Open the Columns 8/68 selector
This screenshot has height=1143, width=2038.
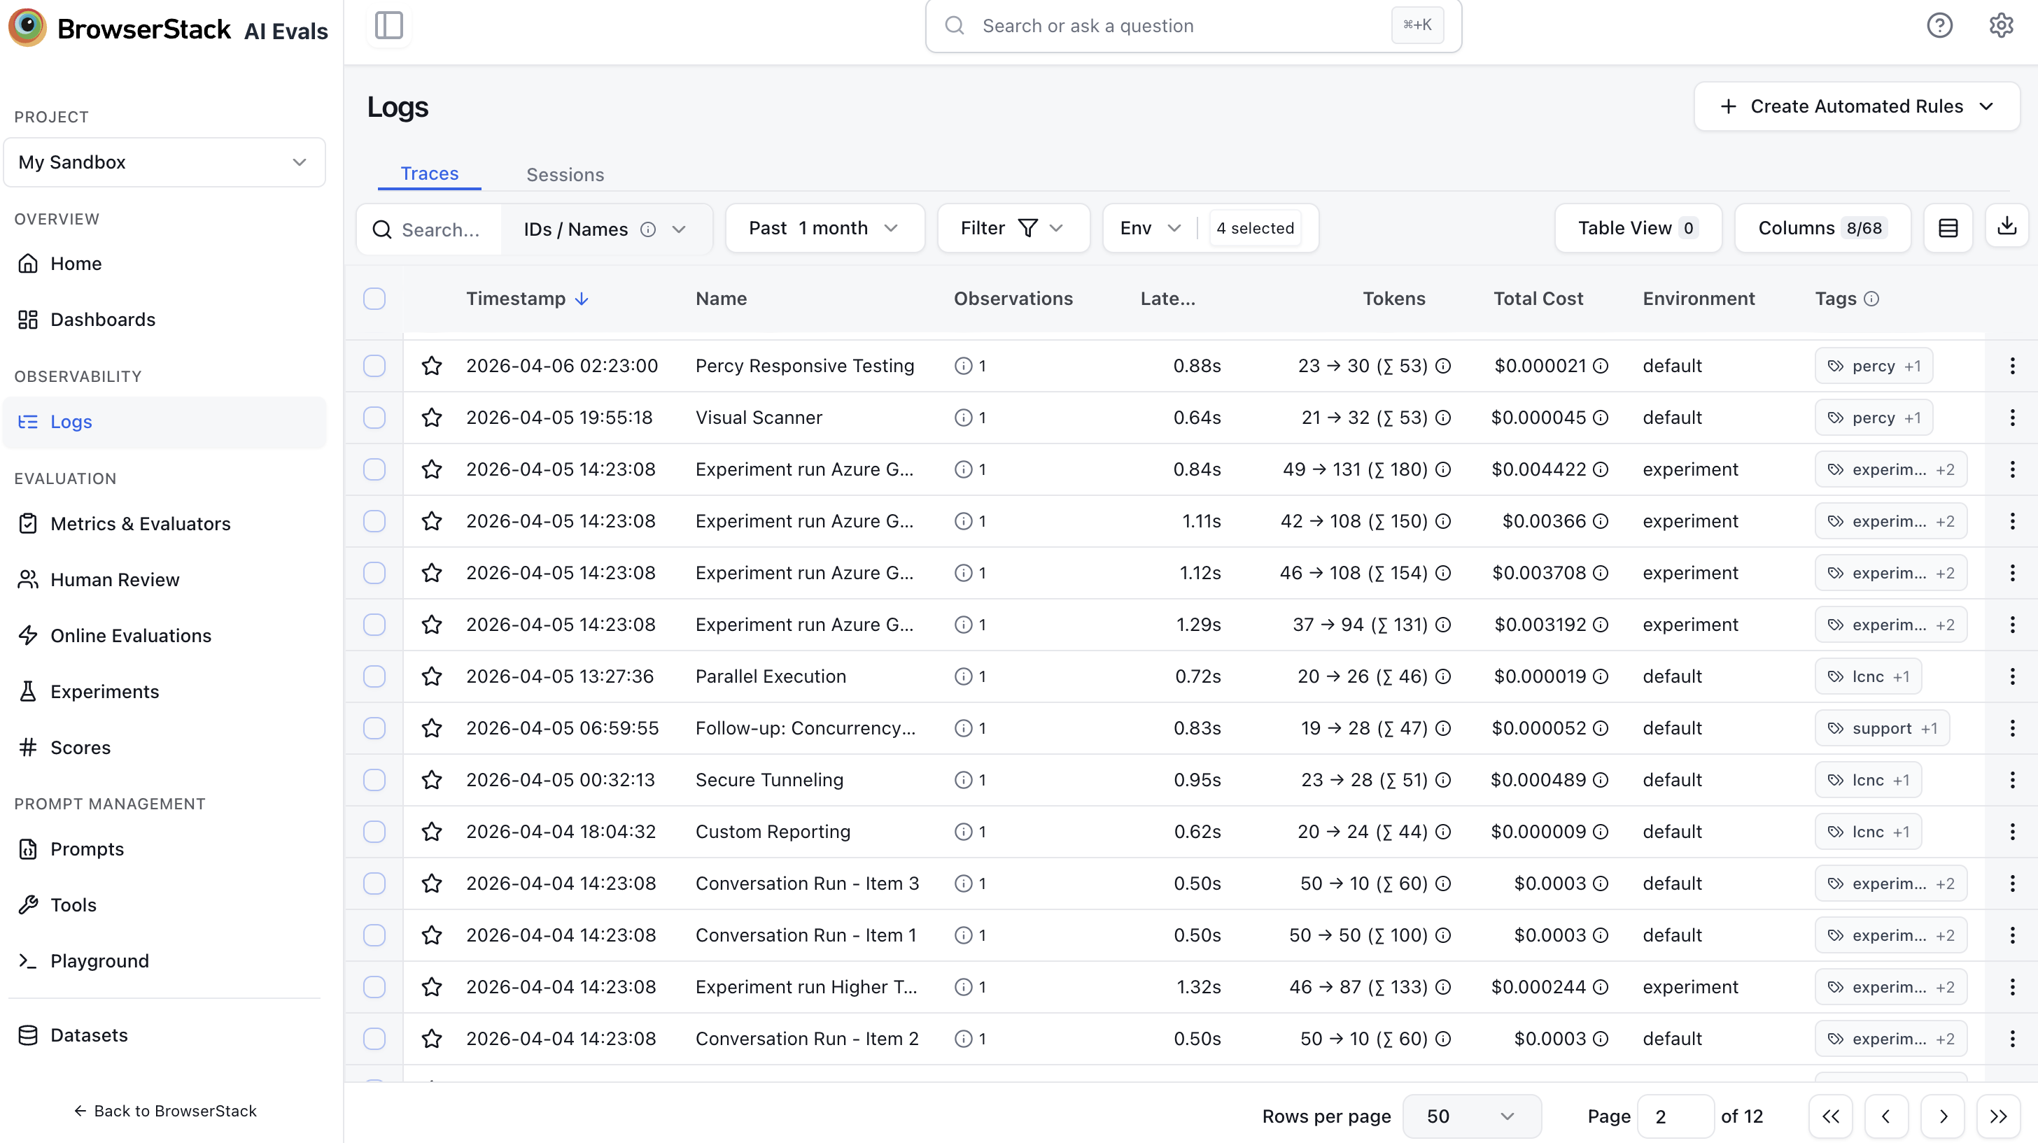1822,228
